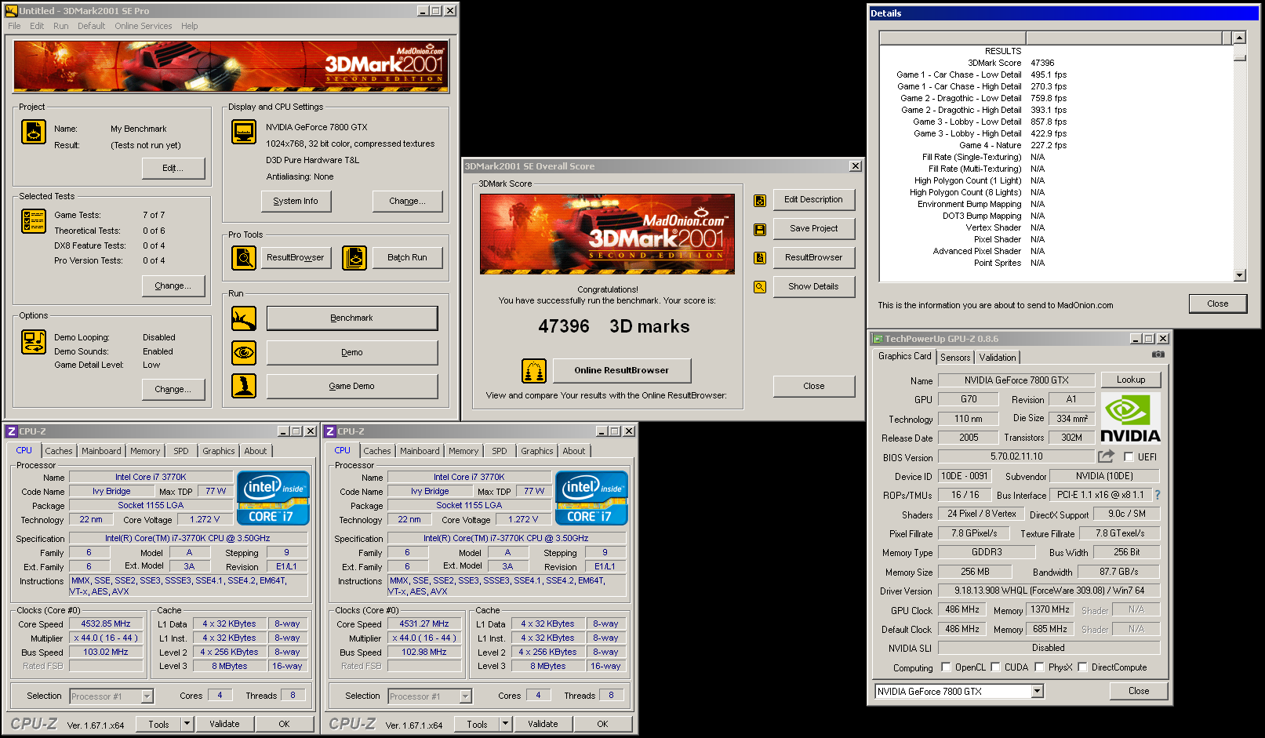
Task: Click the Lookup button in GPU-Z
Action: pyautogui.click(x=1130, y=380)
